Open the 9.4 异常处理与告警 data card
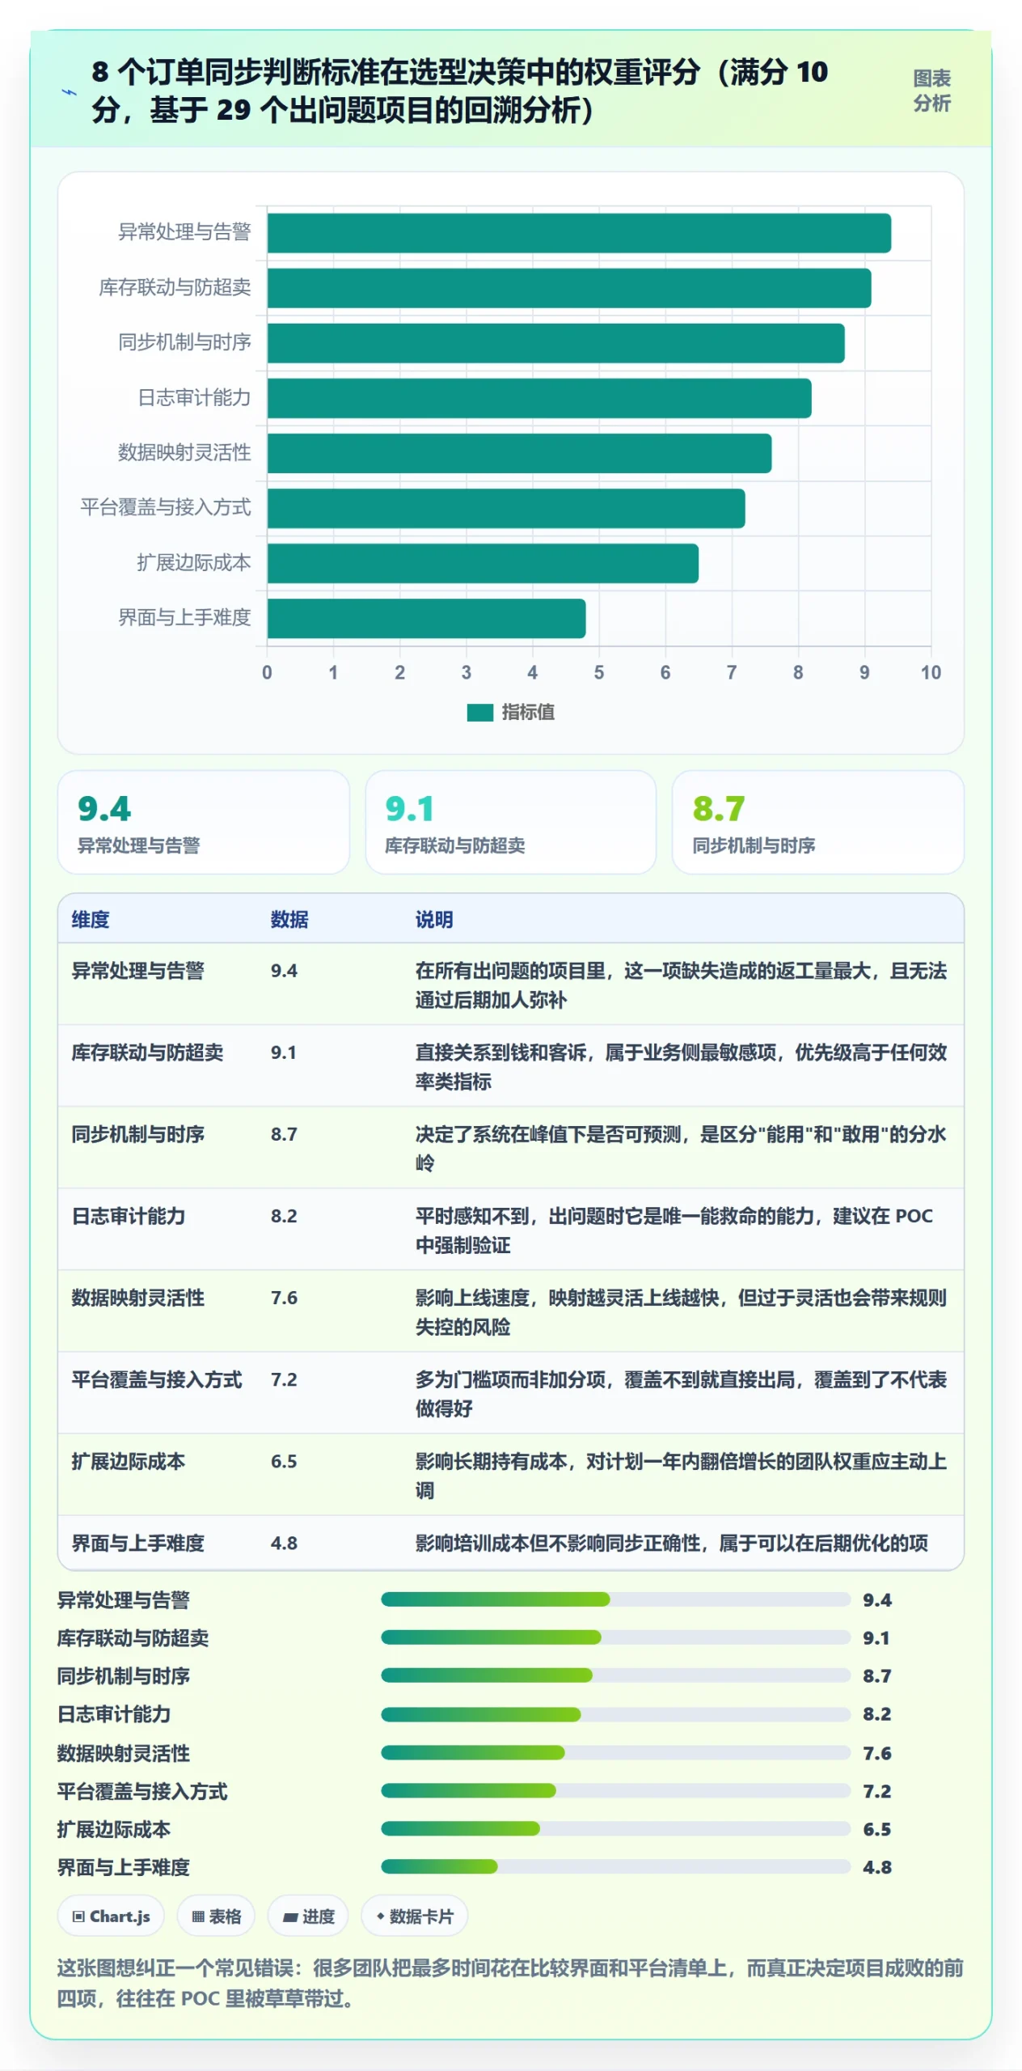 (x=204, y=822)
